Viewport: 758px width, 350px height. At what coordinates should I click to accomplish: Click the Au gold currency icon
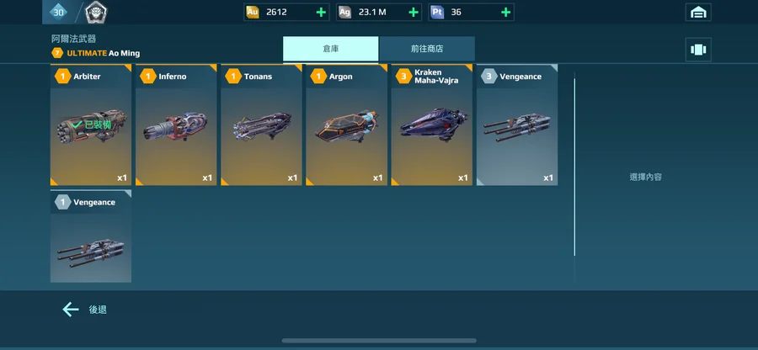[x=253, y=12]
